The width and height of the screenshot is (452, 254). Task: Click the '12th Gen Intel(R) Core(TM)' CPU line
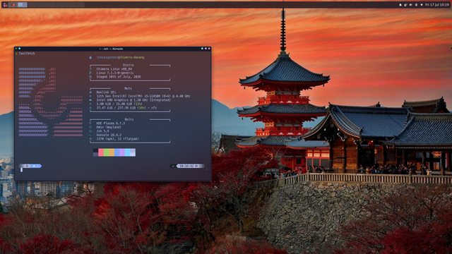(143, 96)
